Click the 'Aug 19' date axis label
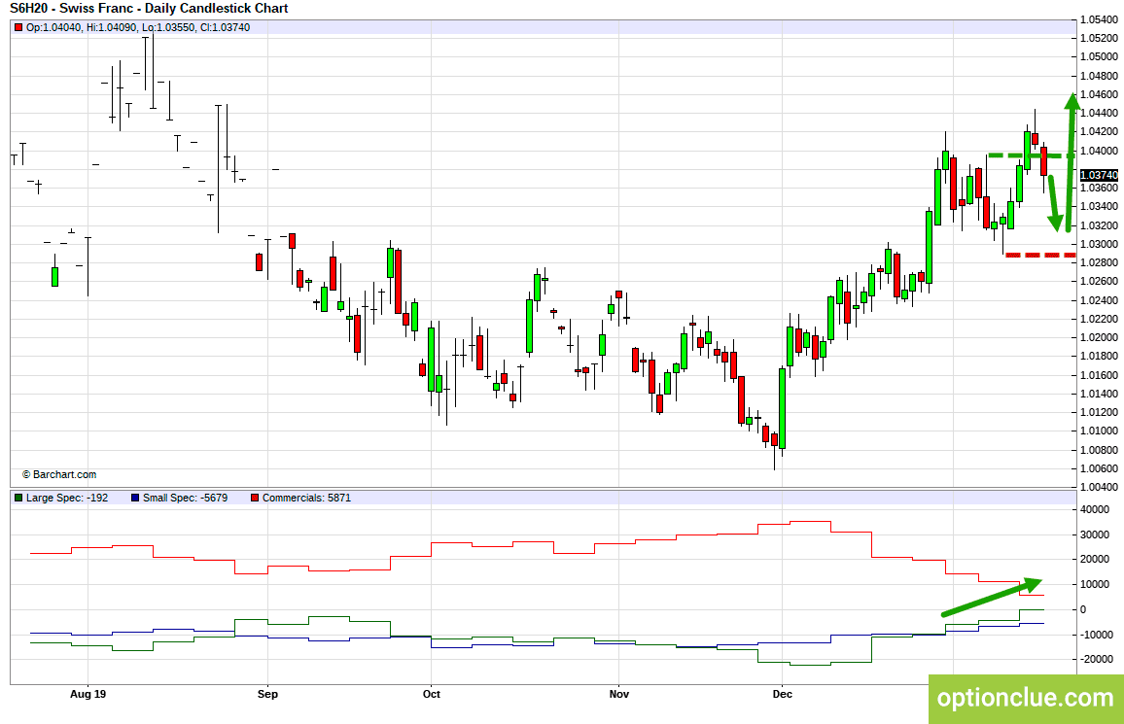Viewport: 1124px width, 724px height. coord(88,694)
